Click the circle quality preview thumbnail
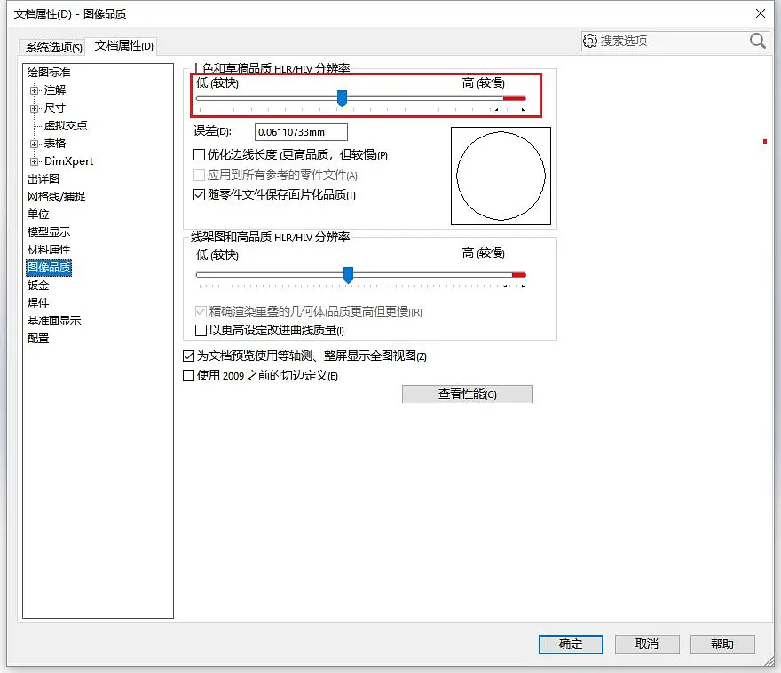 tap(501, 176)
